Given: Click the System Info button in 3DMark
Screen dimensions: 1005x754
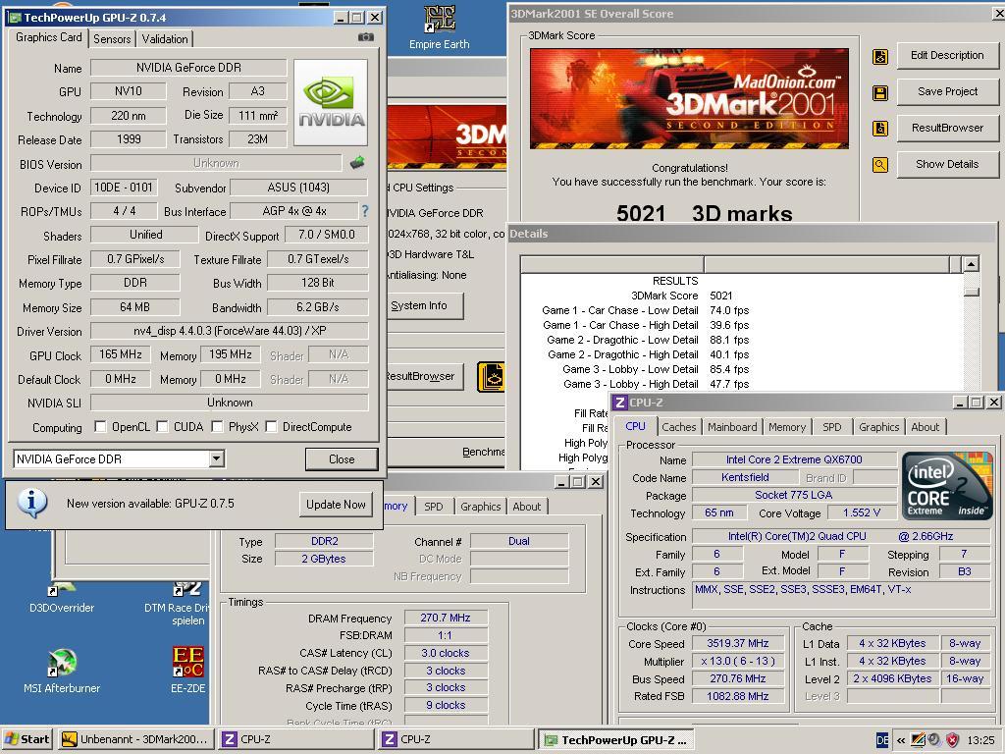Looking at the screenshot, I should click(423, 306).
